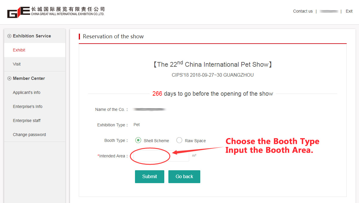This screenshot has width=359, height=203.
Task: Click the Booth Type label
Action: coord(116,140)
